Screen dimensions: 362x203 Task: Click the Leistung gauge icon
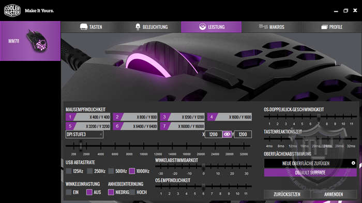tap(203, 27)
